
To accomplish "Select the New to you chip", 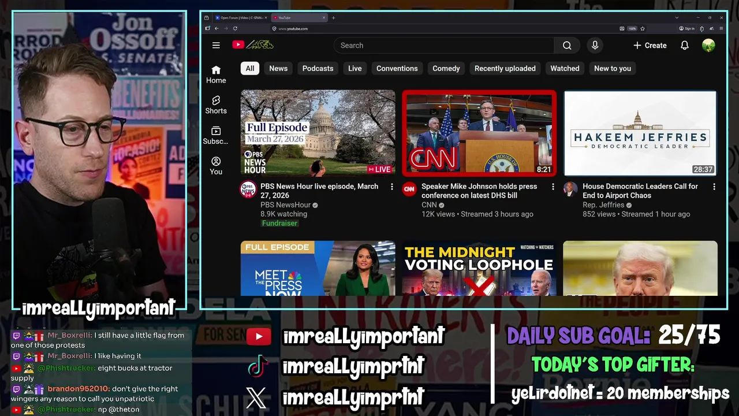I will (613, 68).
